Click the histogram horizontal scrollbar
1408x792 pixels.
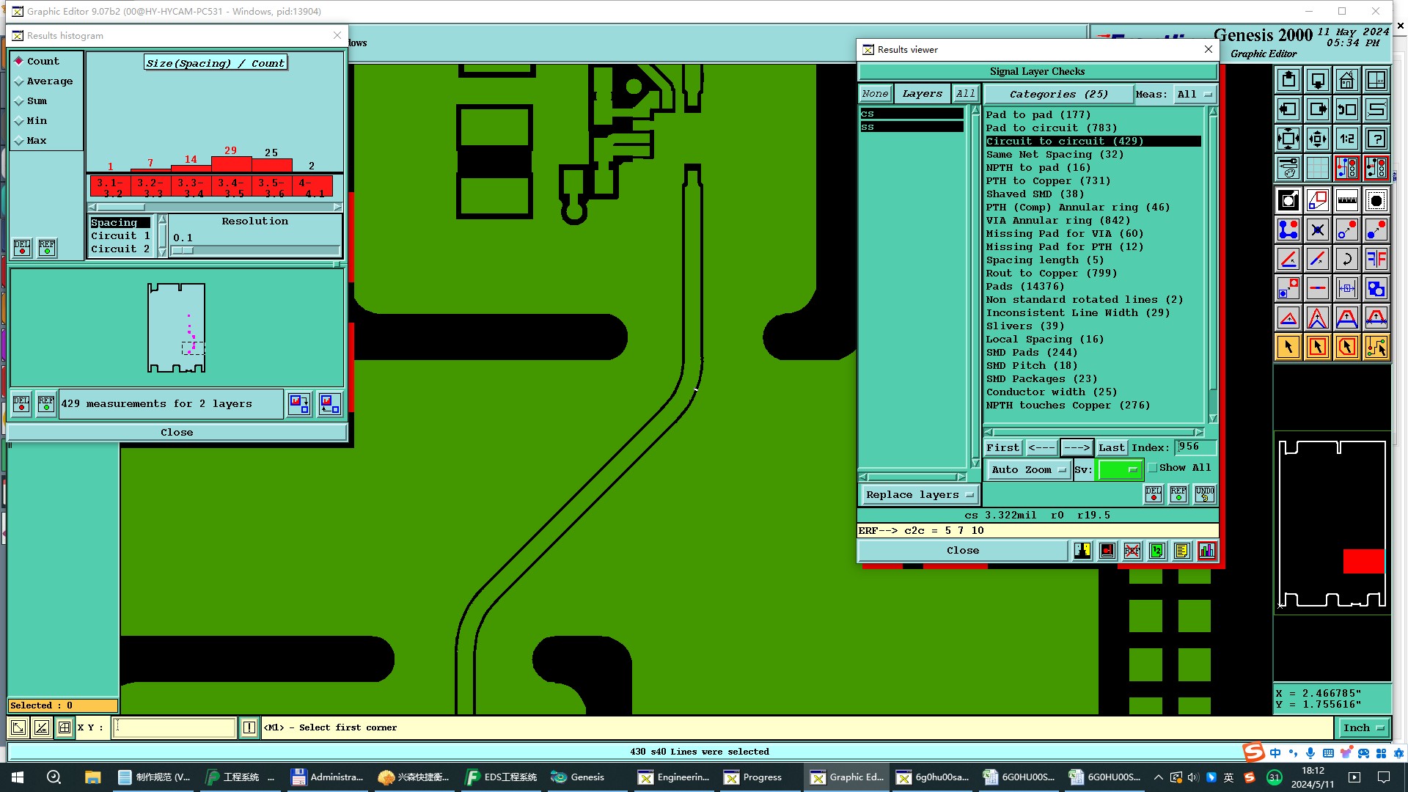[214, 207]
